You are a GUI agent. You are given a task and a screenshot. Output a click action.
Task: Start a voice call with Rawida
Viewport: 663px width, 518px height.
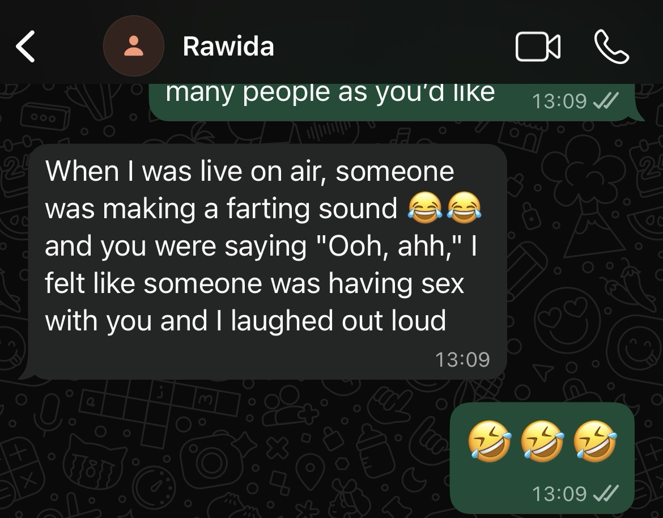tap(611, 46)
